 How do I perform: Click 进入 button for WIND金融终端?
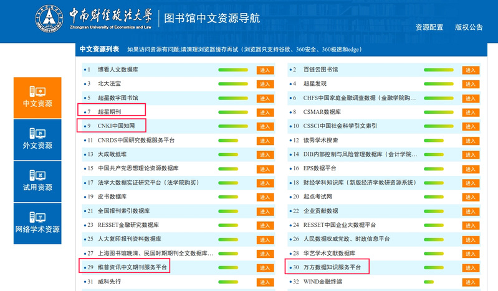point(471,282)
